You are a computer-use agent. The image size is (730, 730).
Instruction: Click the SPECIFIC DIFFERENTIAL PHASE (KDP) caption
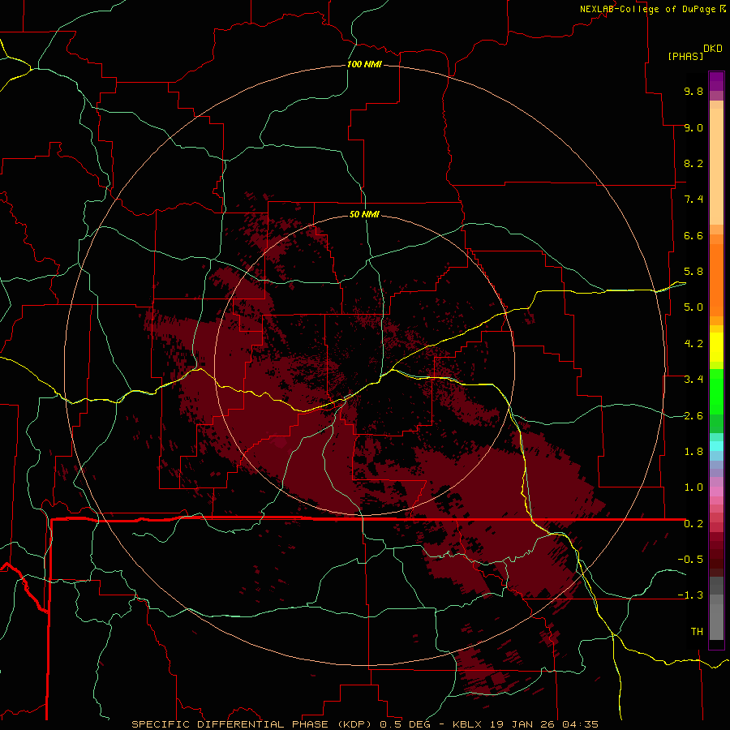point(253,724)
